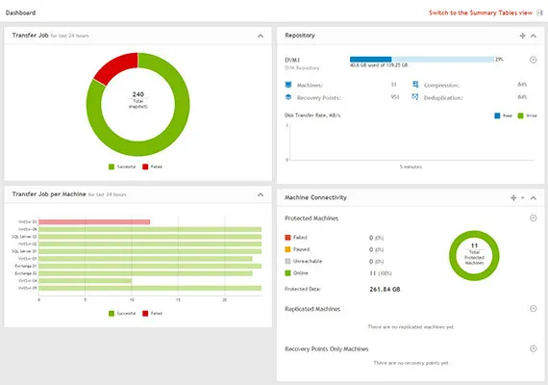This screenshot has width=548, height=385.
Task: Toggle the Write series in Disk Transfer legend
Action: coord(527,115)
